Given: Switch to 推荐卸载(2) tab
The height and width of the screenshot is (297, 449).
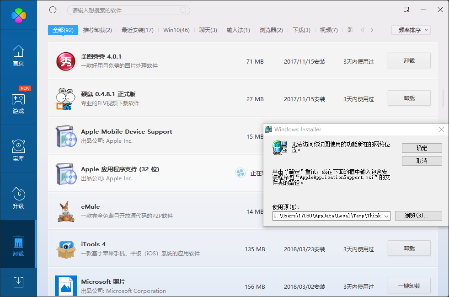Looking at the screenshot, I should (97, 30).
